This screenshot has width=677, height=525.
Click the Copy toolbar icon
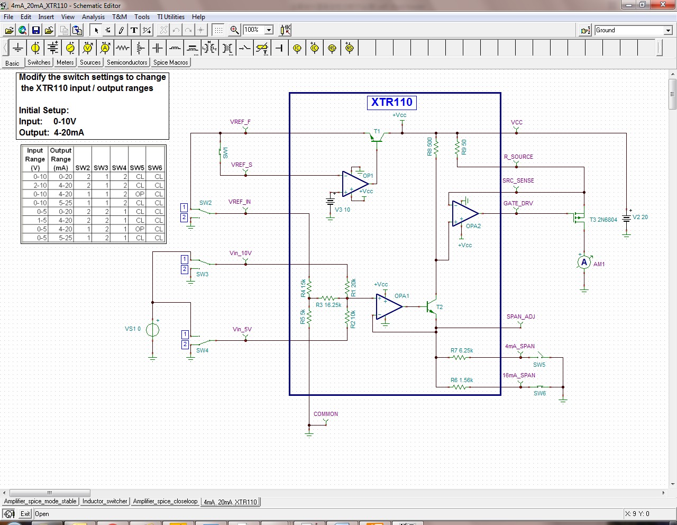(64, 30)
